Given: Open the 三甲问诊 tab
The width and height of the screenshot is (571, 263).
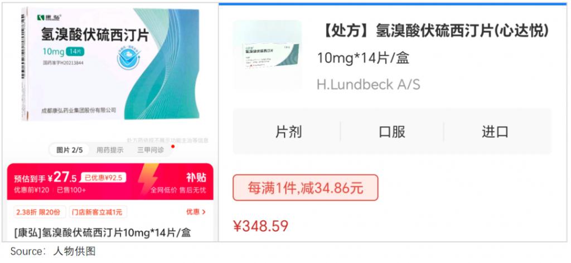Looking at the screenshot, I should point(151,150).
